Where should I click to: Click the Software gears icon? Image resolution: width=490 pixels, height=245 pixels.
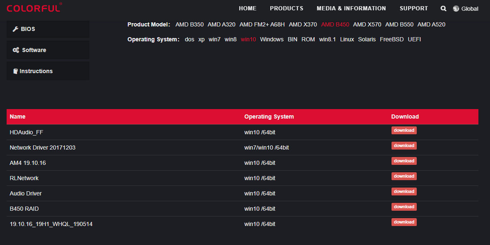pyautogui.click(x=16, y=50)
